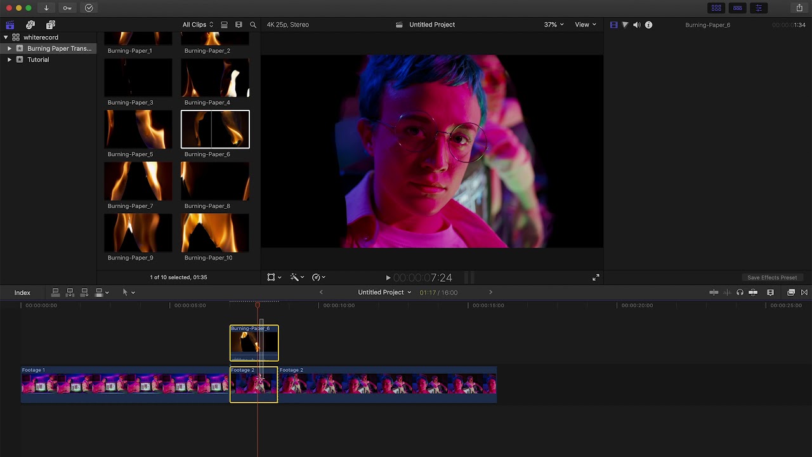Go forward in timeline history arrow
The width and height of the screenshot is (812, 457).
coord(490,293)
